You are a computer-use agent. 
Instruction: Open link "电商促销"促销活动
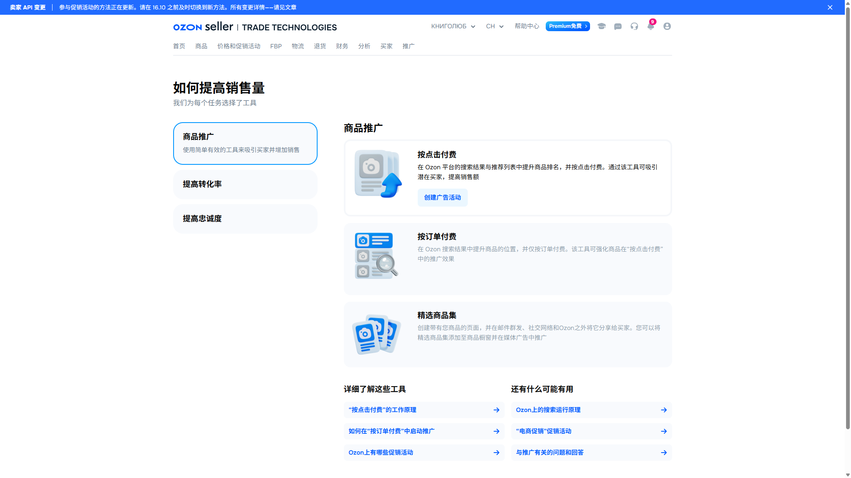592,431
